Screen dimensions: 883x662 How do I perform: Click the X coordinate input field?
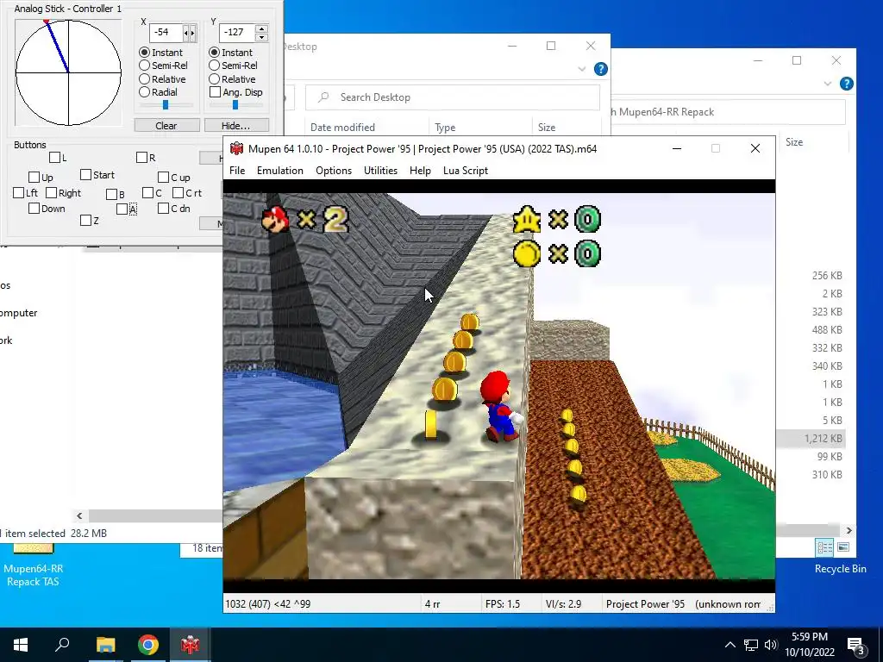coord(166,33)
